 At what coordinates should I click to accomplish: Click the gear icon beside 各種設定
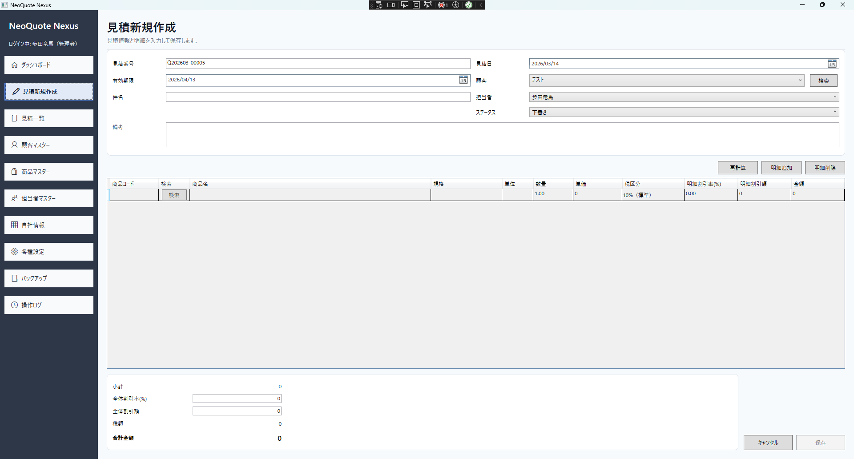[15, 251]
